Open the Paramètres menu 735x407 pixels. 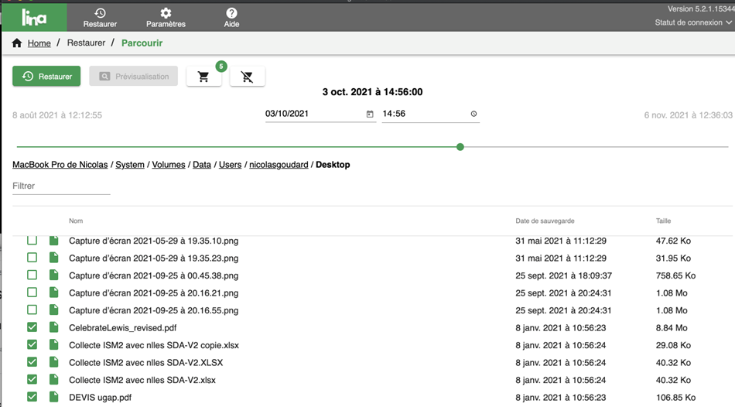click(x=166, y=17)
